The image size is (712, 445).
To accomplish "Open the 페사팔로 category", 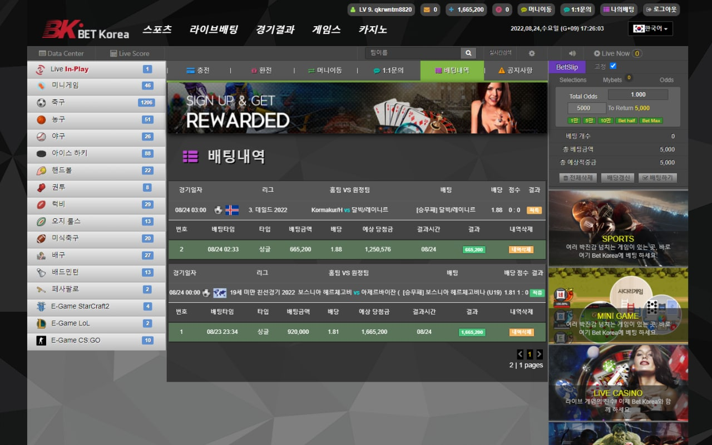I will 96,289.
